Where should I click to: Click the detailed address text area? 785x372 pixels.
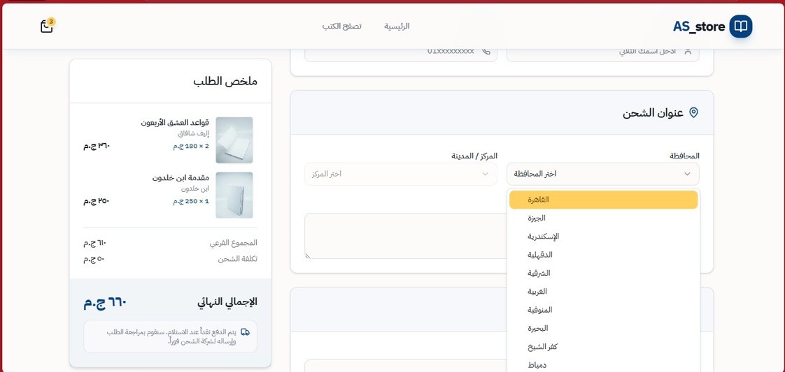tap(406, 236)
